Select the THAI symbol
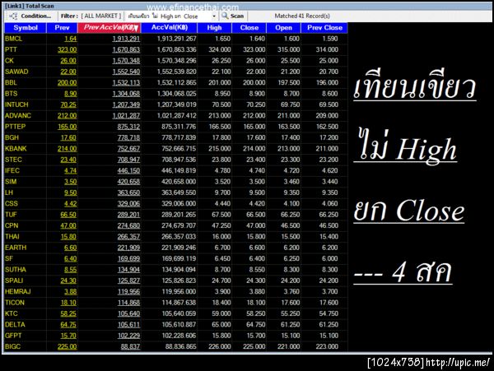 [x=12, y=237]
